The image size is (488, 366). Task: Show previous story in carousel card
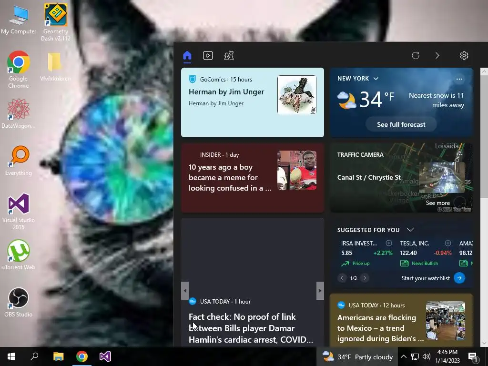click(185, 291)
